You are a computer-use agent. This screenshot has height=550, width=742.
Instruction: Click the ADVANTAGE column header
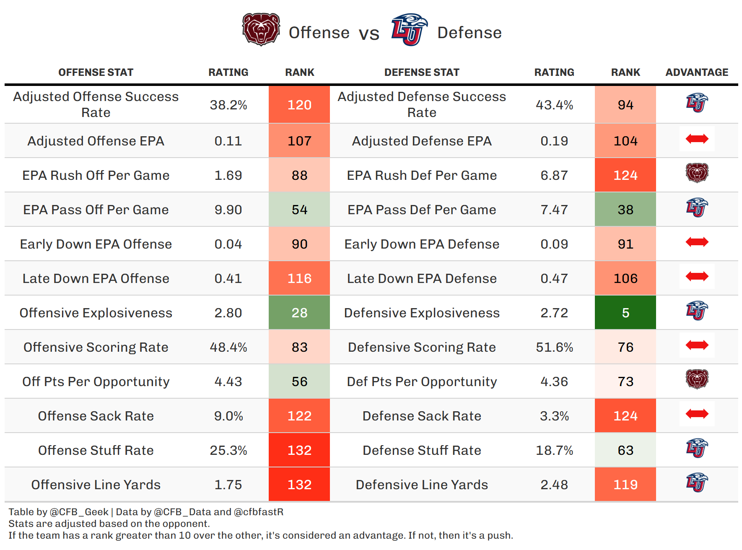point(697,73)
